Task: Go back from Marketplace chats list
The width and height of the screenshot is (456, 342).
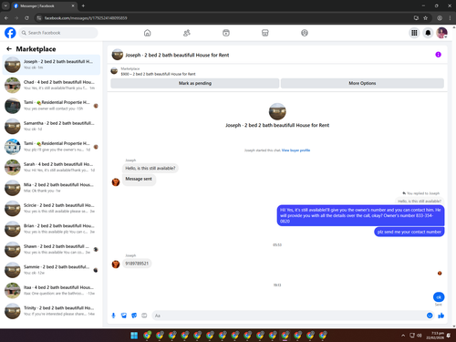Action: pyautogui.click(x=9, y=49)
